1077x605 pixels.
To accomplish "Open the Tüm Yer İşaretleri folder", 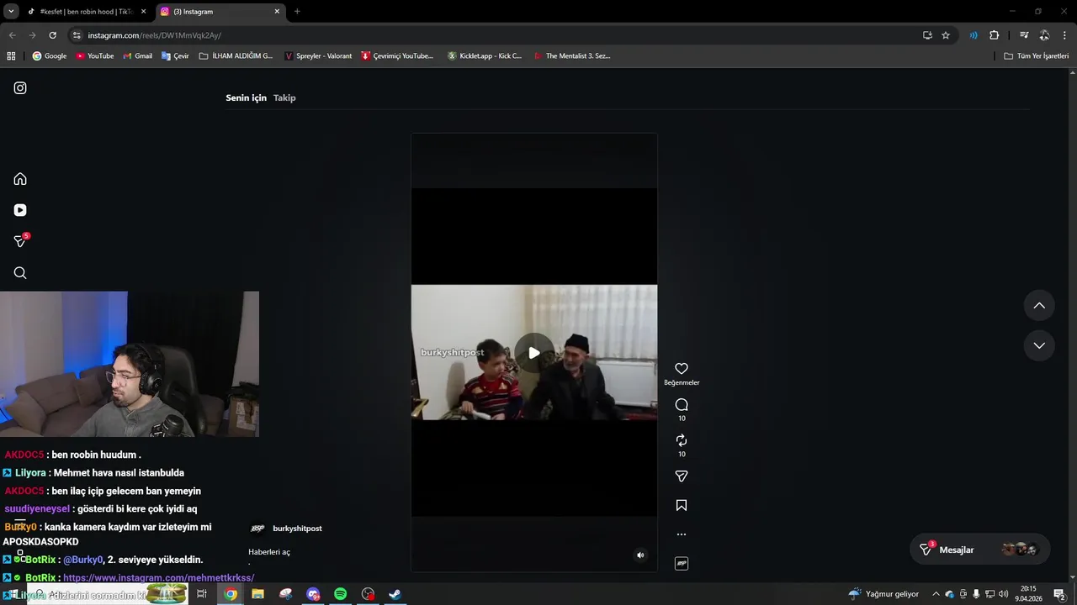I will tap(1037, 56).
